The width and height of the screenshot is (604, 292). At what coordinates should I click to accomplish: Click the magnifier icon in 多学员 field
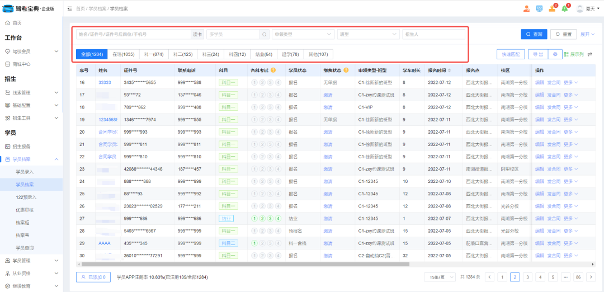click(265, 34)
